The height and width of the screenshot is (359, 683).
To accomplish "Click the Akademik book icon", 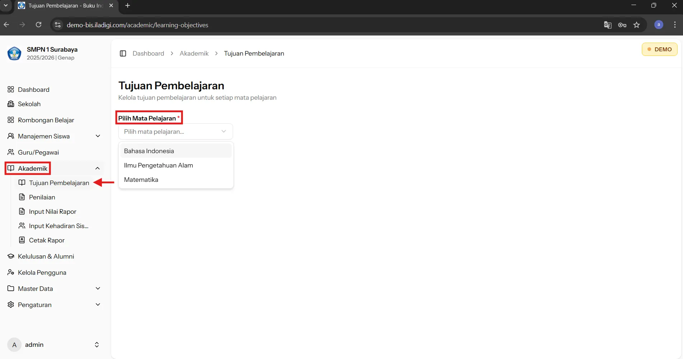I will click(x=11, y=168).
